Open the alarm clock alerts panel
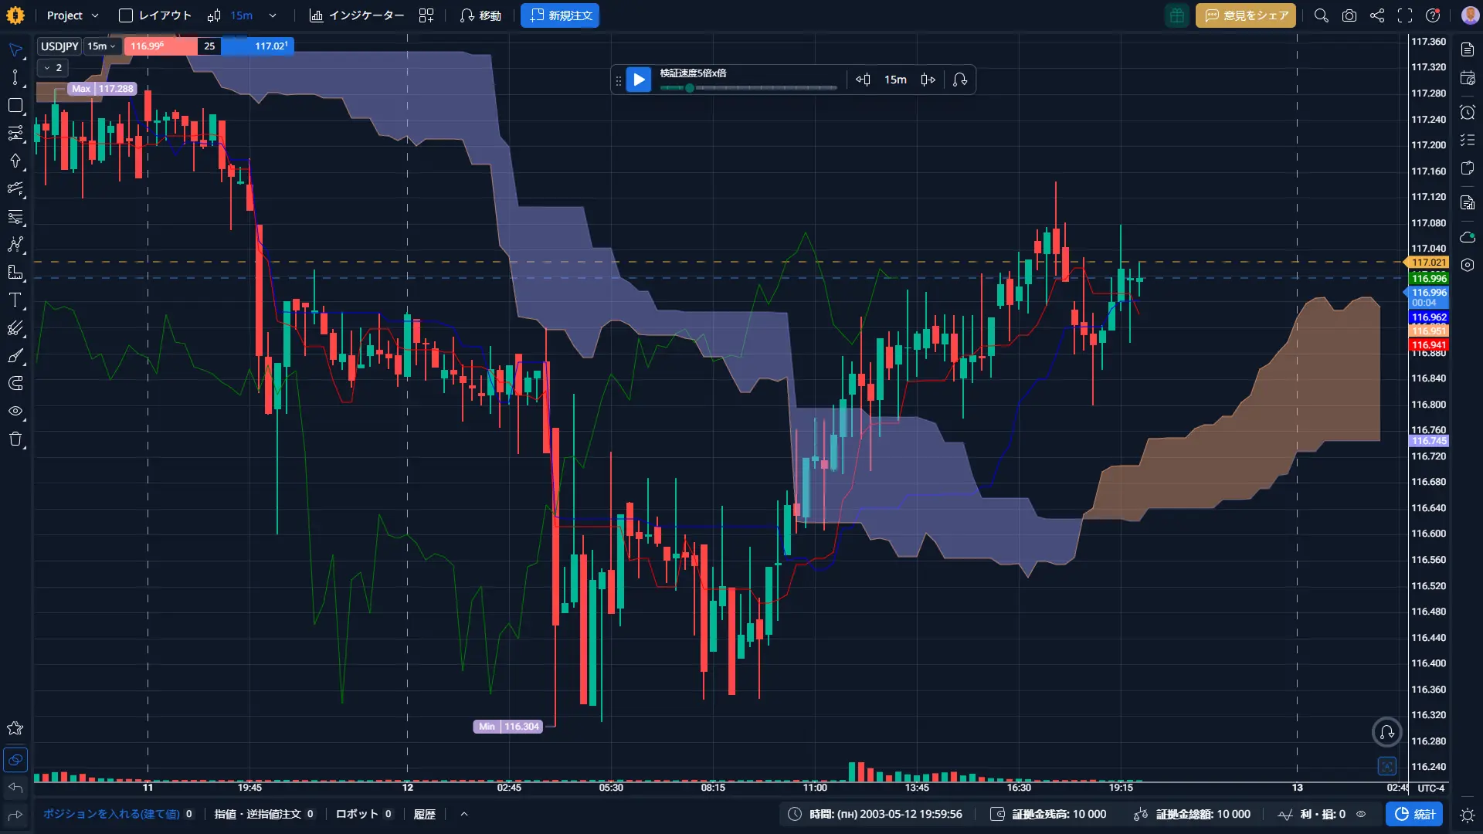Screen dimensions: 1483x834 (x=1468, y=113)
